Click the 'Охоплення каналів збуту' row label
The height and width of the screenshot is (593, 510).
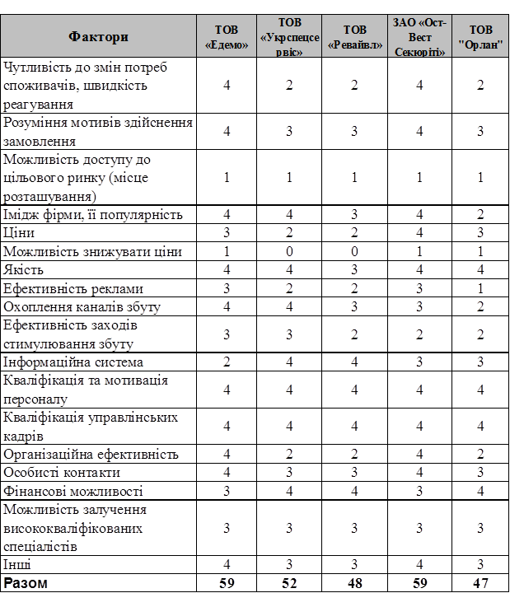point(82,306)
